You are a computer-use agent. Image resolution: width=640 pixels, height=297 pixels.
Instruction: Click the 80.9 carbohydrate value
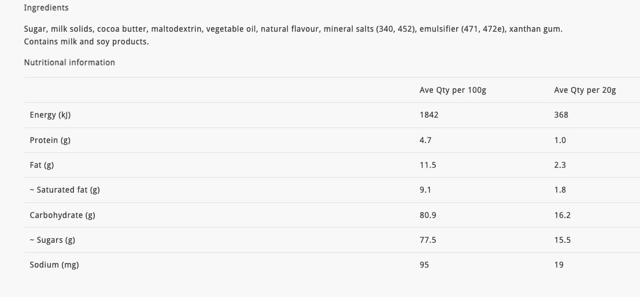pos(428,215)
